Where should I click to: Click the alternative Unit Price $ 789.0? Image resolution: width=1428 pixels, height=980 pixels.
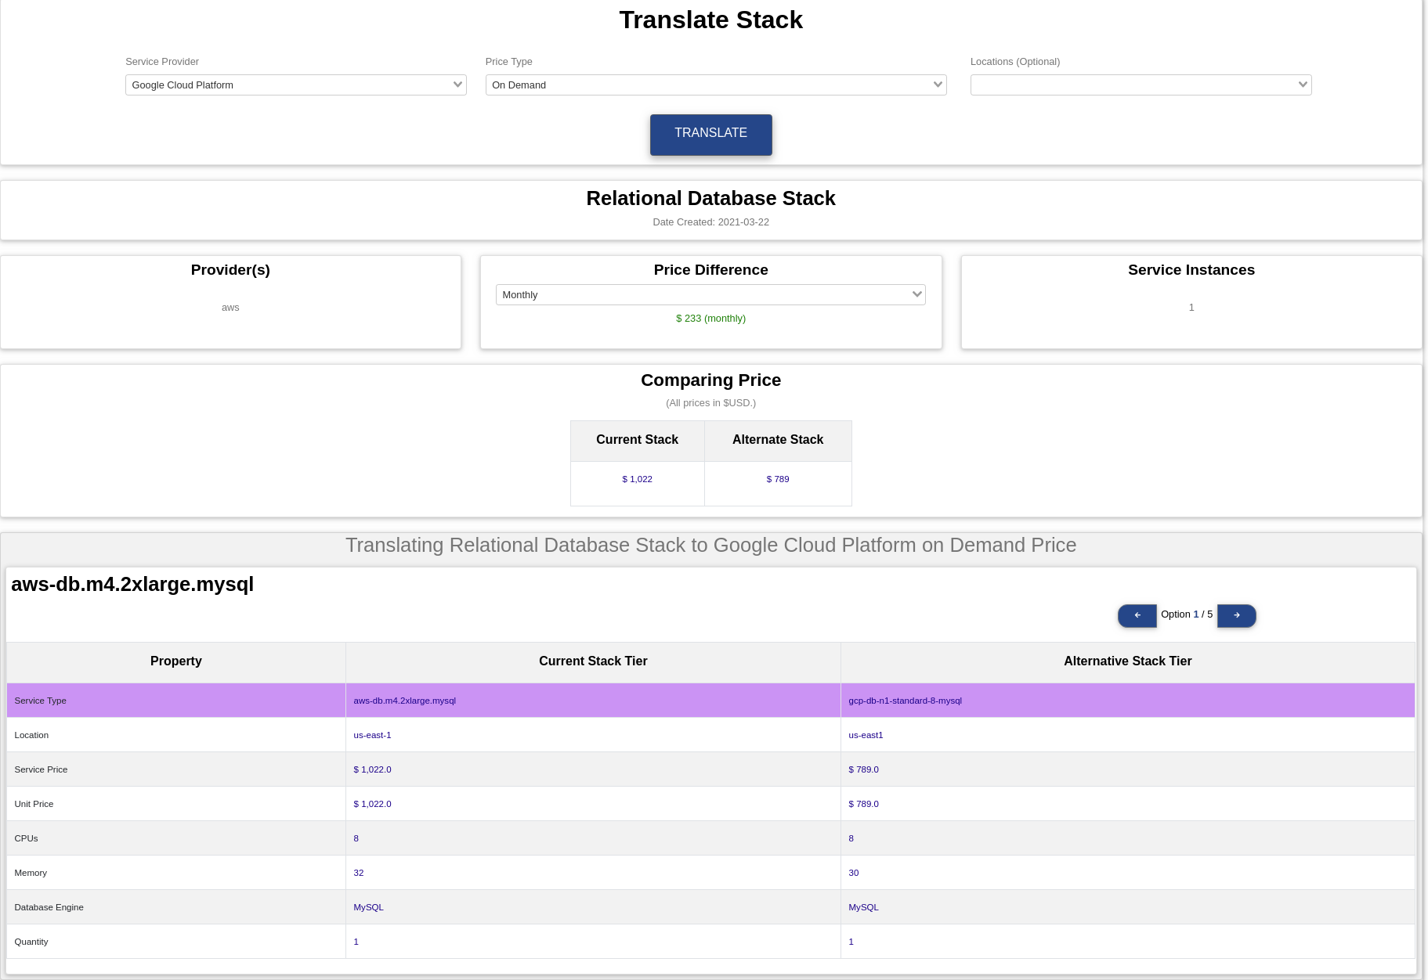click(x=863, y=804)
